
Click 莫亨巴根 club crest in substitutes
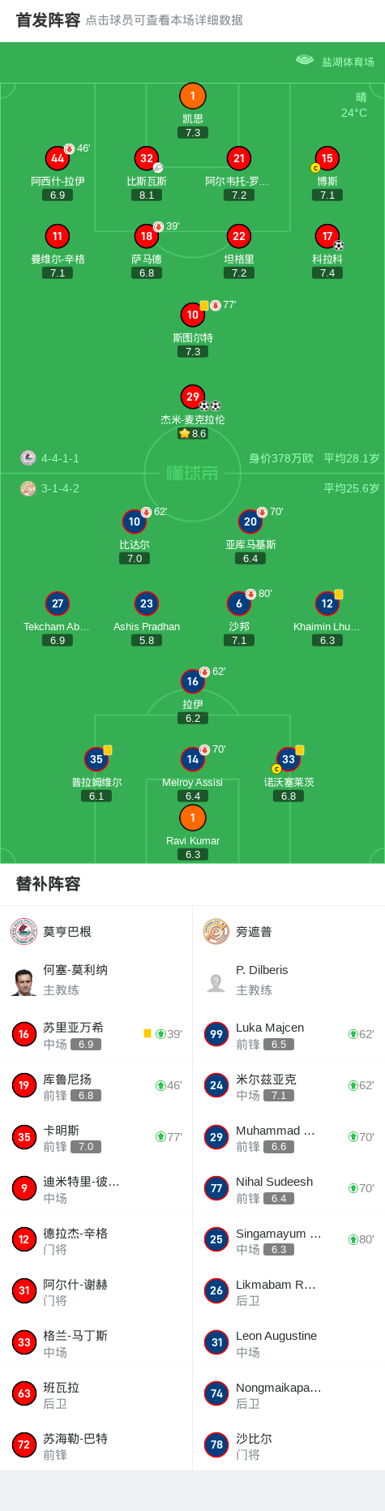(24, 932)
